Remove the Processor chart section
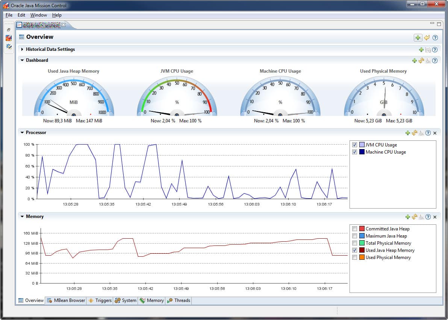Viewport: 448px width, 320px height. click(x=435, y=133)
